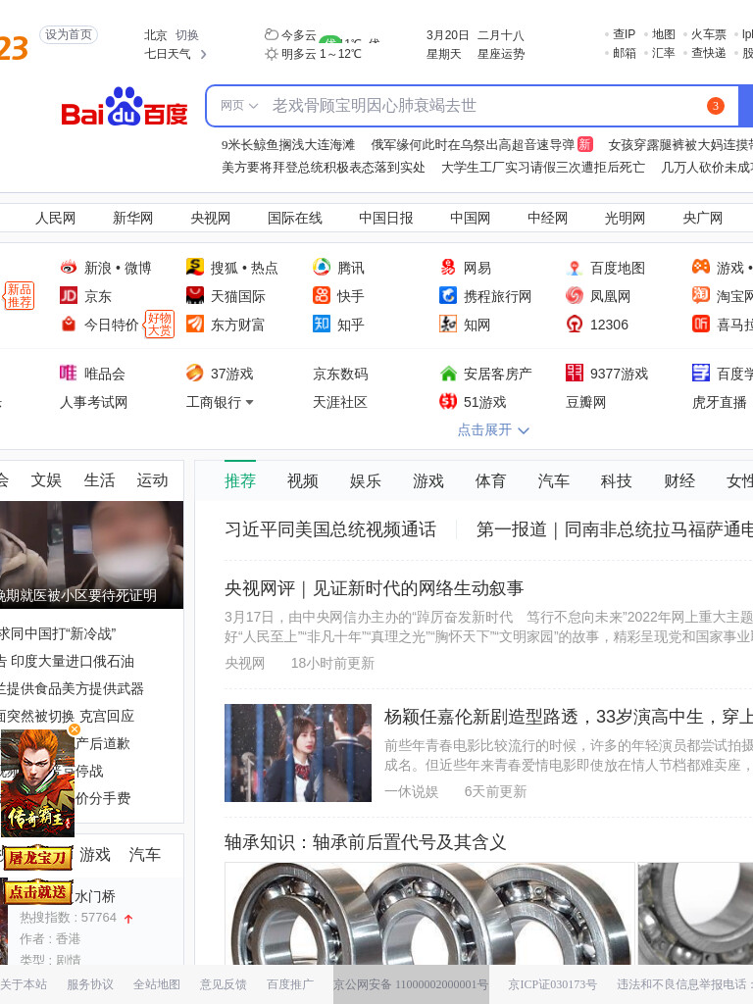The height and width of the screenshot is (1004, 753).
Task: Click 切换 to change city
Action: point(187,35)
